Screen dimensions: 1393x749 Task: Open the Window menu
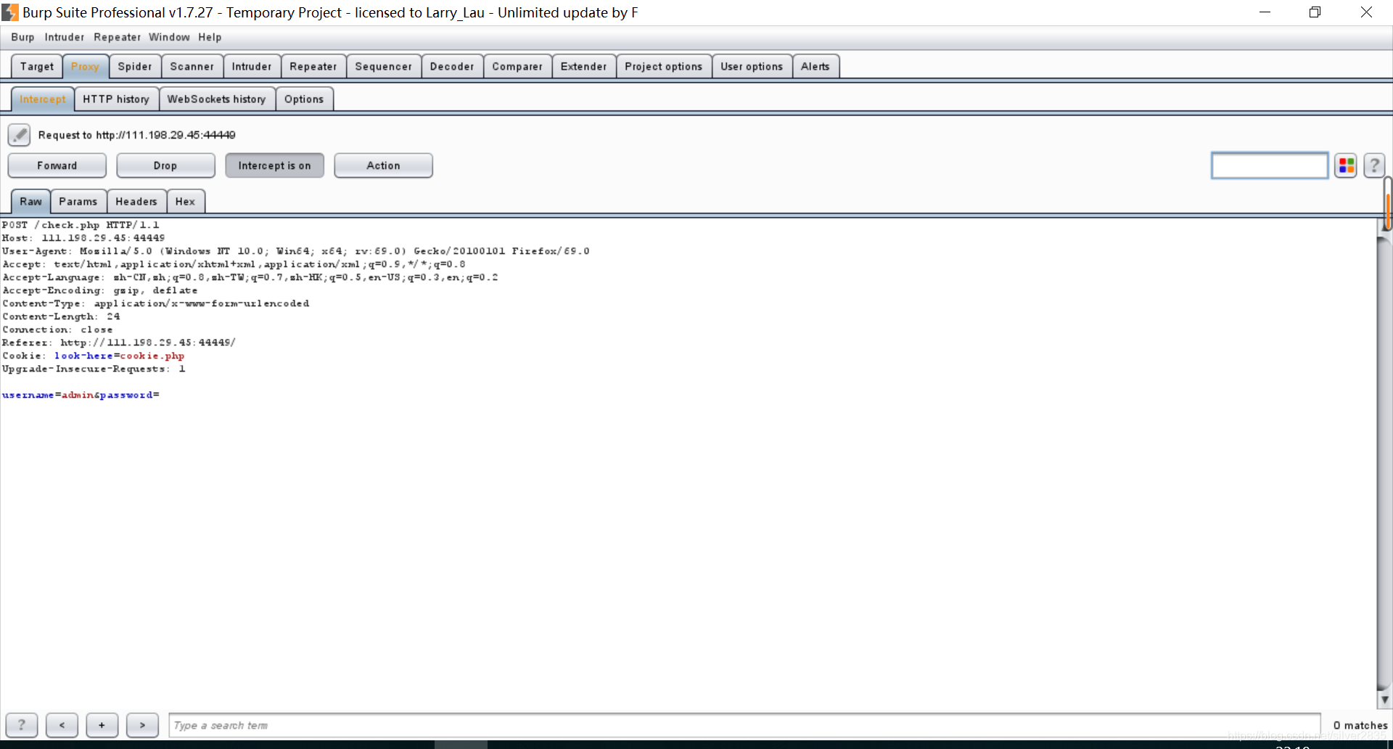[169, 37]
